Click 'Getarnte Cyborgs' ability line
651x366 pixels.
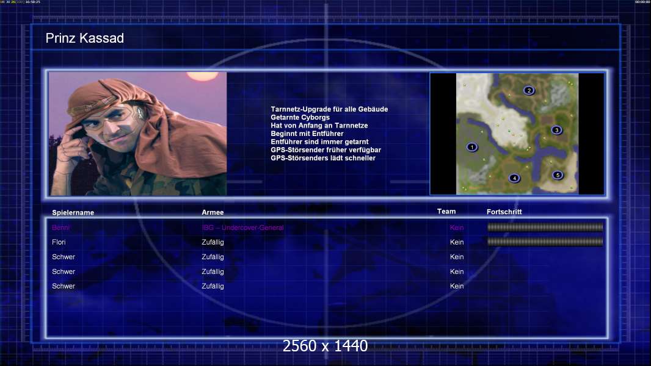point(300,117)
